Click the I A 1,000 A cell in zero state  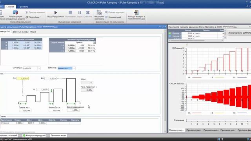point(13,43)
